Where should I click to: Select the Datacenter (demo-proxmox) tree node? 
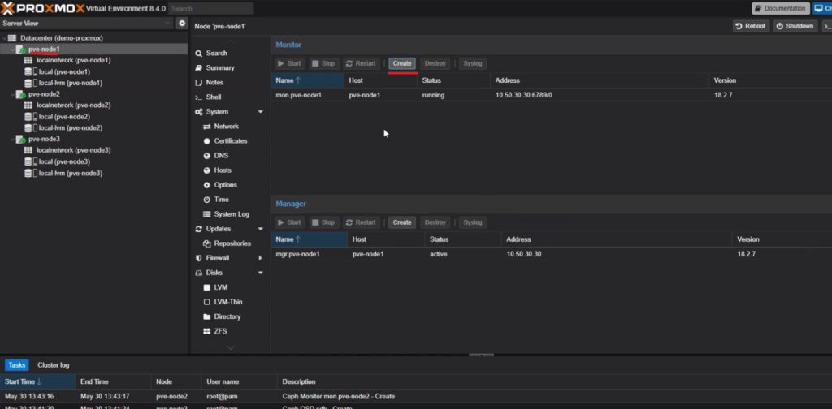coord(61,38)
